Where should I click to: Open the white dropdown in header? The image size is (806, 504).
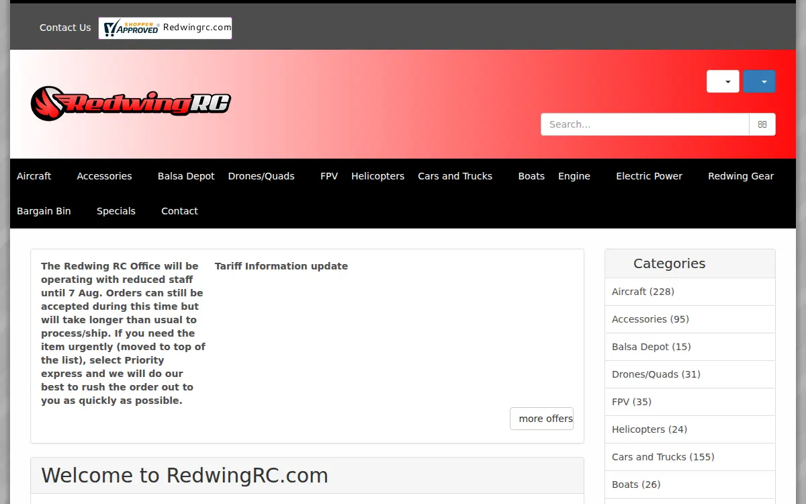tap(723, 81)
